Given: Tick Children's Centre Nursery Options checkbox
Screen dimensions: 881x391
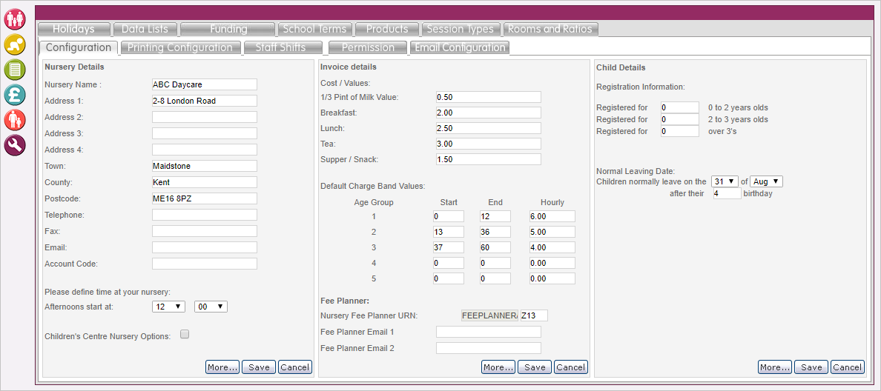Looking at the screenshot, I should 185,334.
